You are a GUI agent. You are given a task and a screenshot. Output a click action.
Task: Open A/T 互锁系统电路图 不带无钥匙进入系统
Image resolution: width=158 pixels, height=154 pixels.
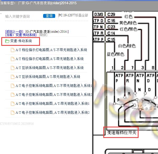click(49, 68)
